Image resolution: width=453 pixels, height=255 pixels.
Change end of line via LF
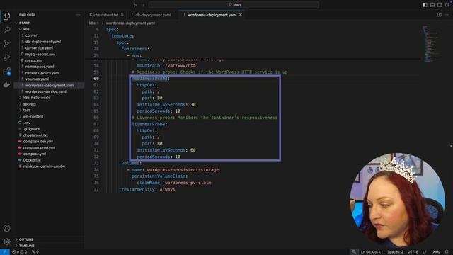(425, 252)
